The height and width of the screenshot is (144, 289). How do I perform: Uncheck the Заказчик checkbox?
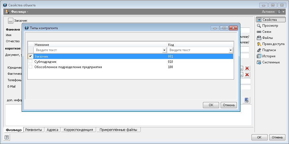[31, 56]
